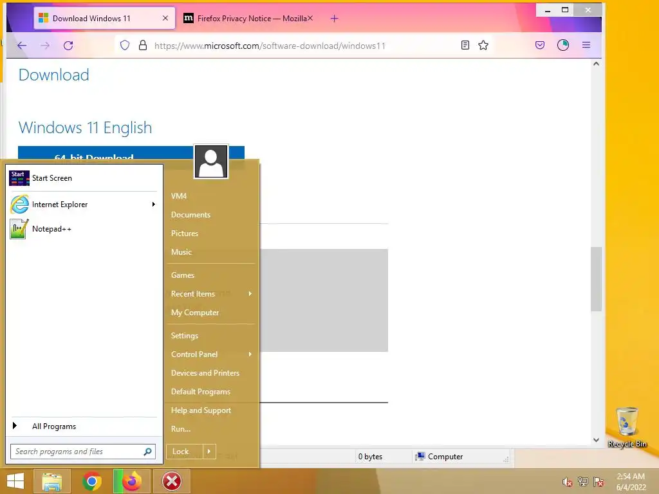Viewport: 659px width, 494px height.
Task: Toggle Firefox reader view icon
Action: pos(465,46)
